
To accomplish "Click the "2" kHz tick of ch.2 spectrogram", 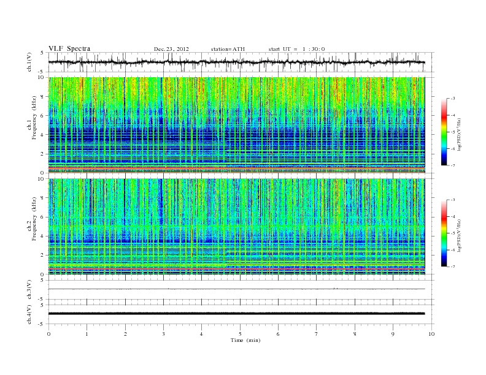I will pos(42,256).
